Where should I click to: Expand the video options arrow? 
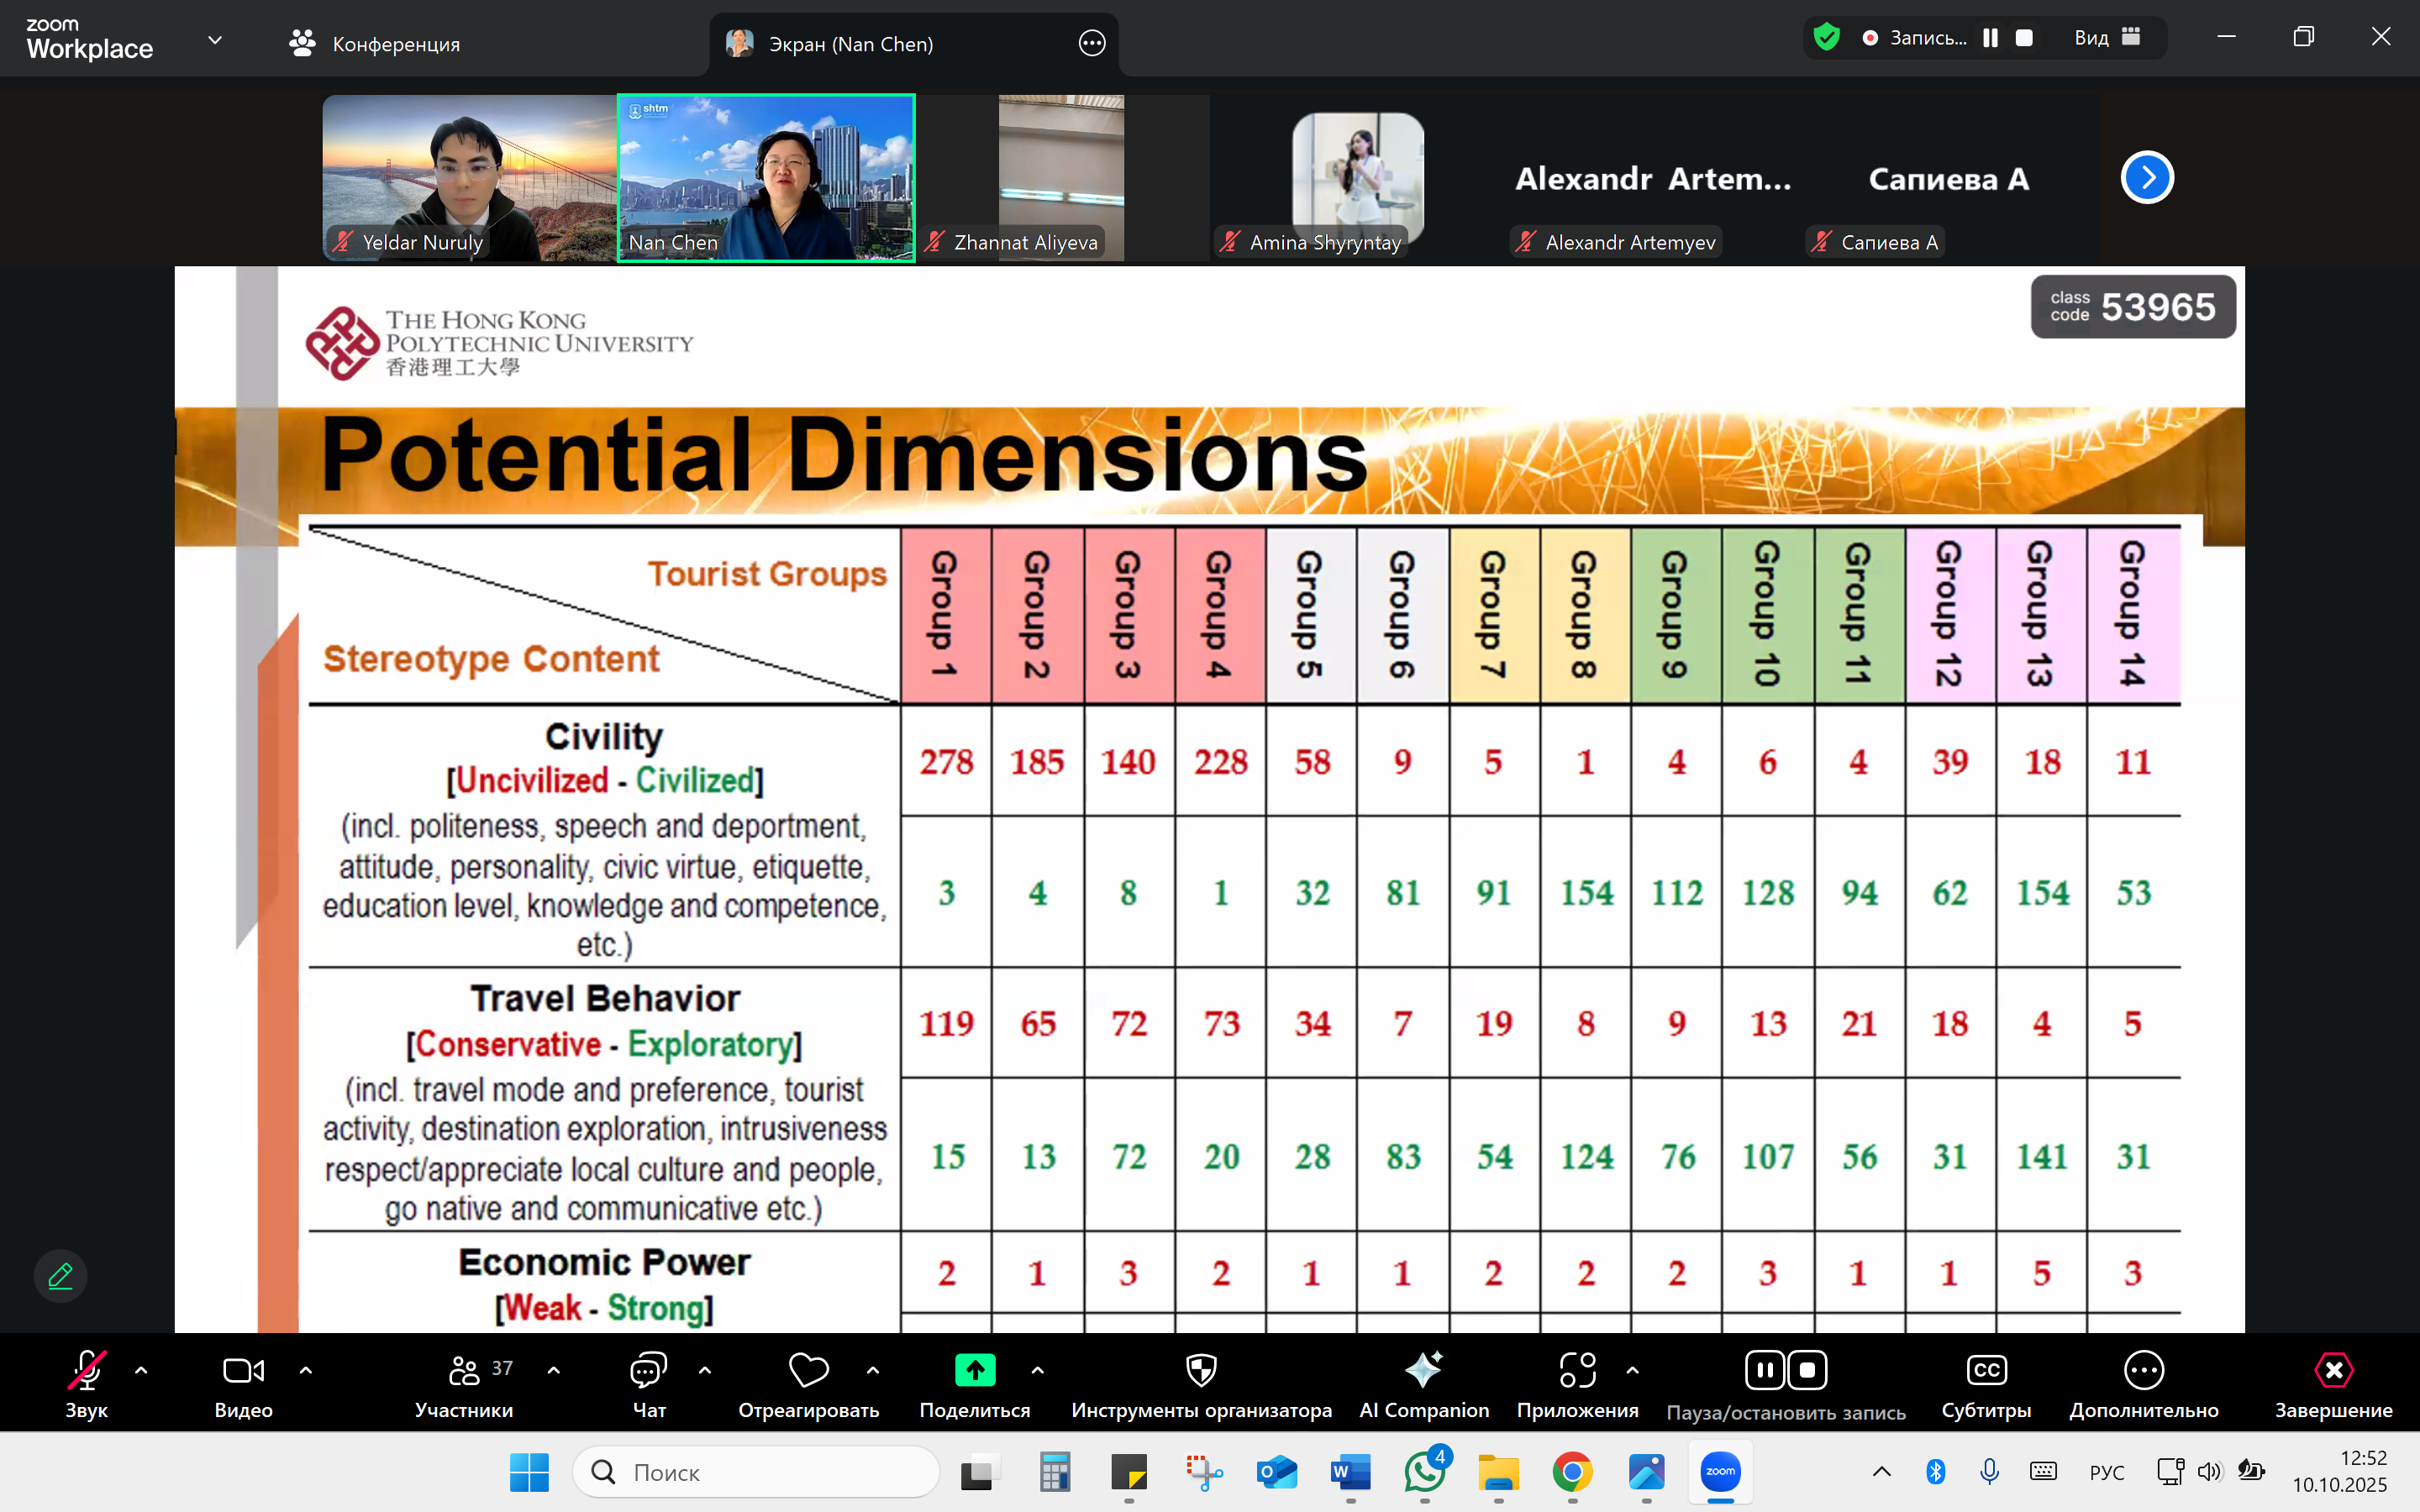pos(306,1370)
